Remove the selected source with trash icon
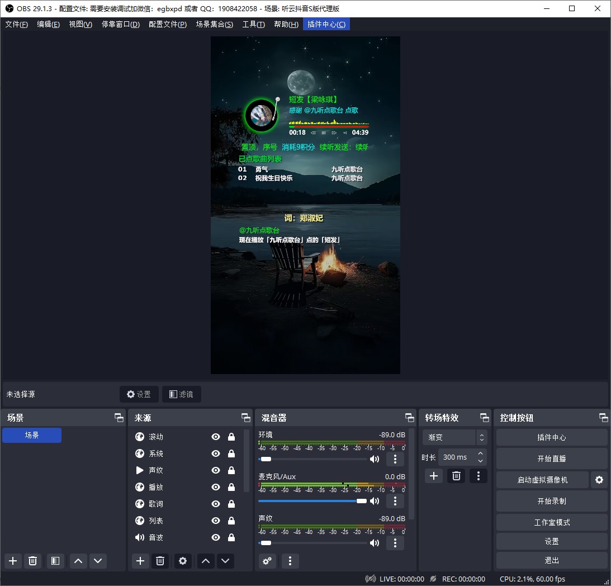Screen dimensions: 611x586 (x=160, y=561)
